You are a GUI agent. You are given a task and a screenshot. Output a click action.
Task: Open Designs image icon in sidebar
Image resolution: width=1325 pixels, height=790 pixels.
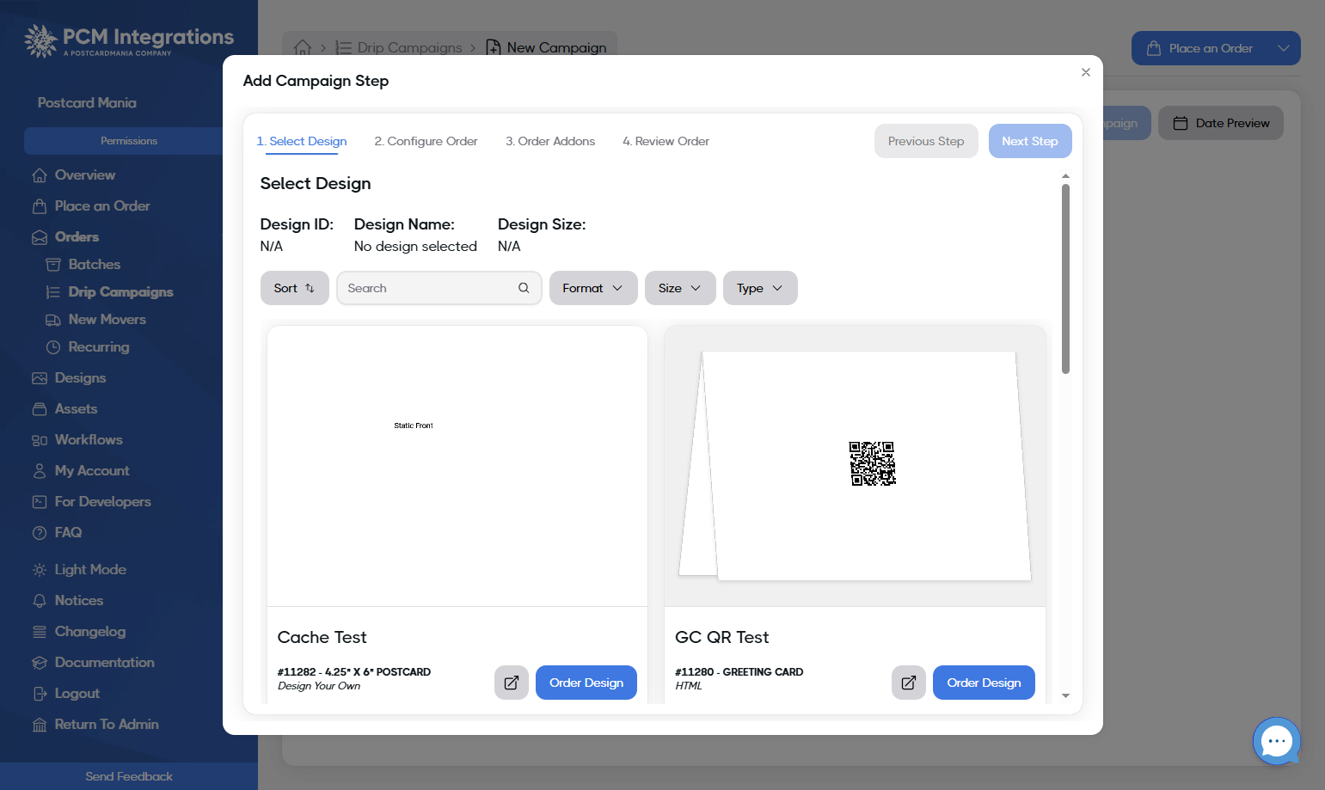(40, 377)
